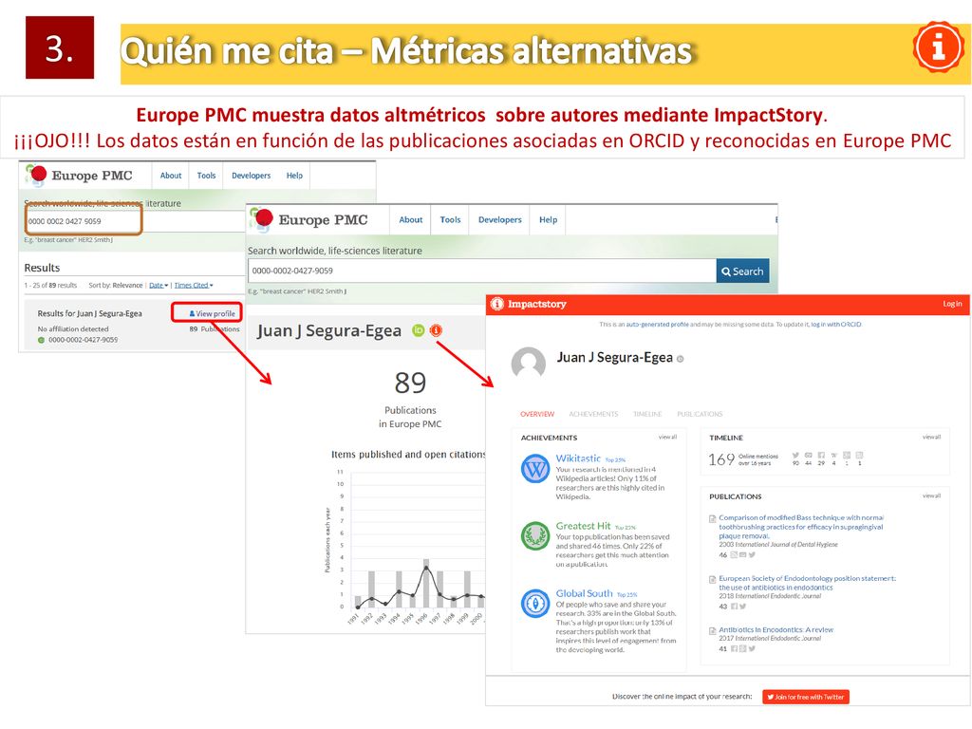The width and height of the screenshot is (972, 729).
Task: Click document icon beside European Society of Endodontology
Action: pyautogui.click(x=713, y=579)
